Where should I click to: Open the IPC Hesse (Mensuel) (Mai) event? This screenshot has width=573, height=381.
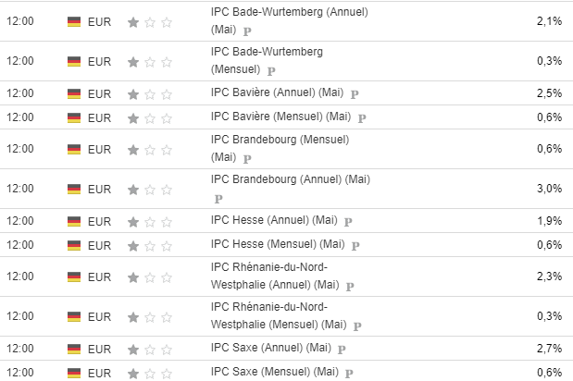[279, 244]
